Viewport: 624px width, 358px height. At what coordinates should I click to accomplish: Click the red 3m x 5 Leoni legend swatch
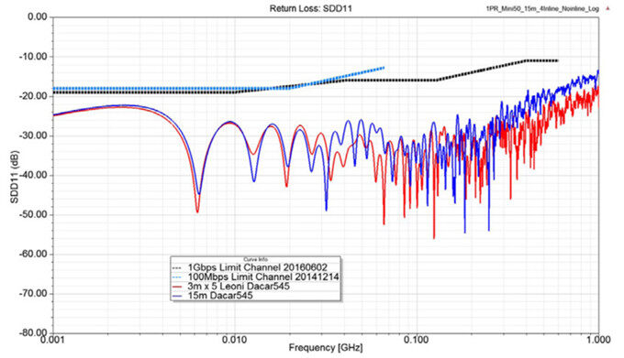coord(177,287)
